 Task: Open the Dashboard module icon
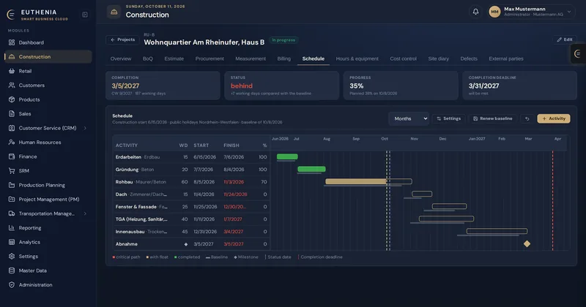pos(12,42)
